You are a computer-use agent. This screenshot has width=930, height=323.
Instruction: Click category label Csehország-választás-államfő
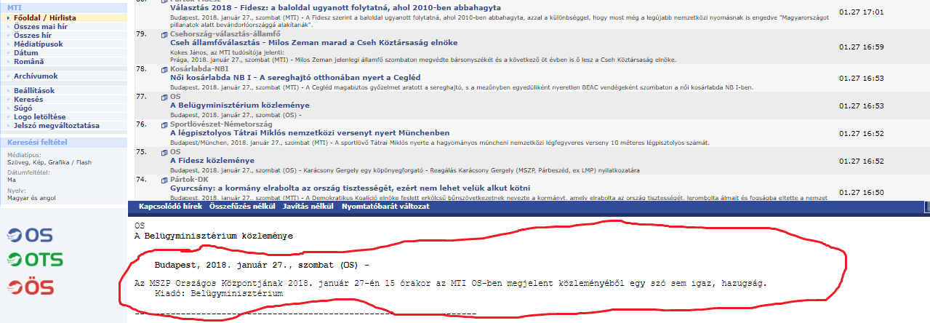pyautogui.click(x=227, y=33)
